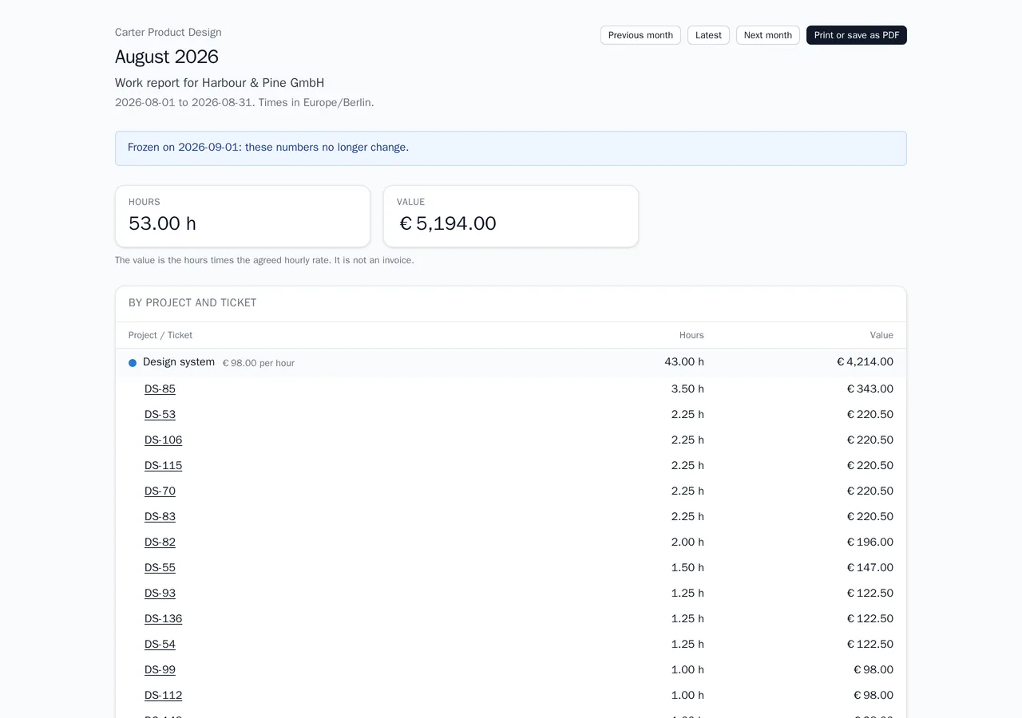
Task: Click the '€ 147.00' value for DS-55
Action: coord(870,568)
